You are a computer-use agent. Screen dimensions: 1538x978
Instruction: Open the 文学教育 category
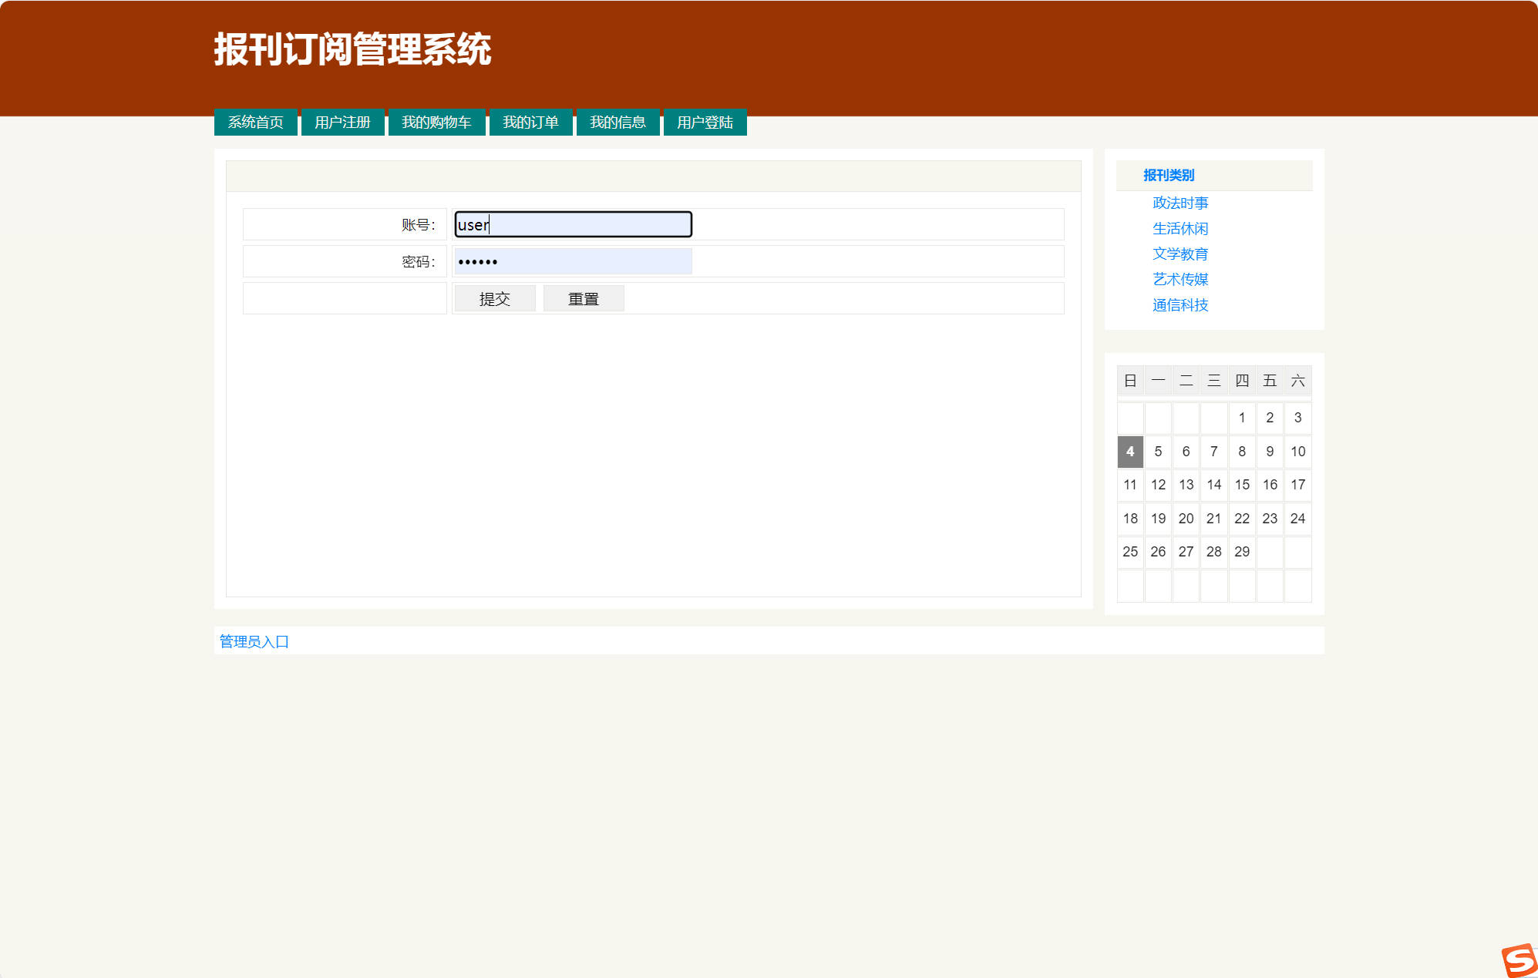pyautogui.click(x=1180, y=254)
